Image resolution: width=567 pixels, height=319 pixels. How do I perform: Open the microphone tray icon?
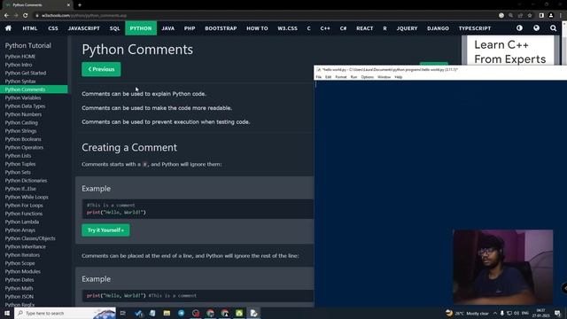pyautogui.click(x=502, y=313)
